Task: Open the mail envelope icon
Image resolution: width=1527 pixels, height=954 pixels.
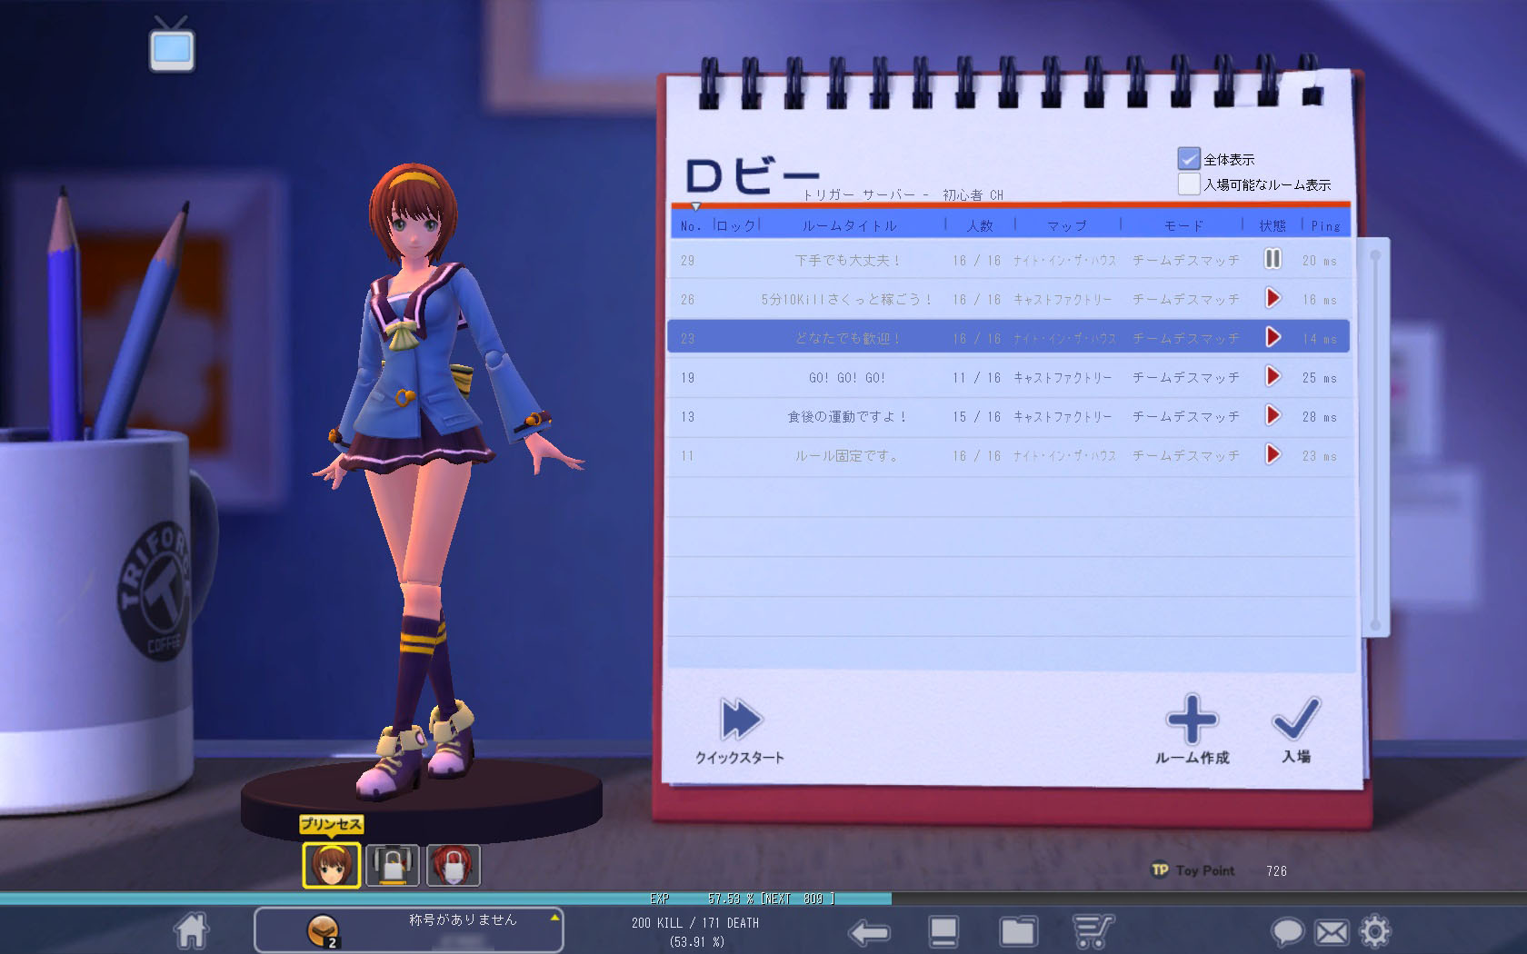Action: click(1332, 932)
